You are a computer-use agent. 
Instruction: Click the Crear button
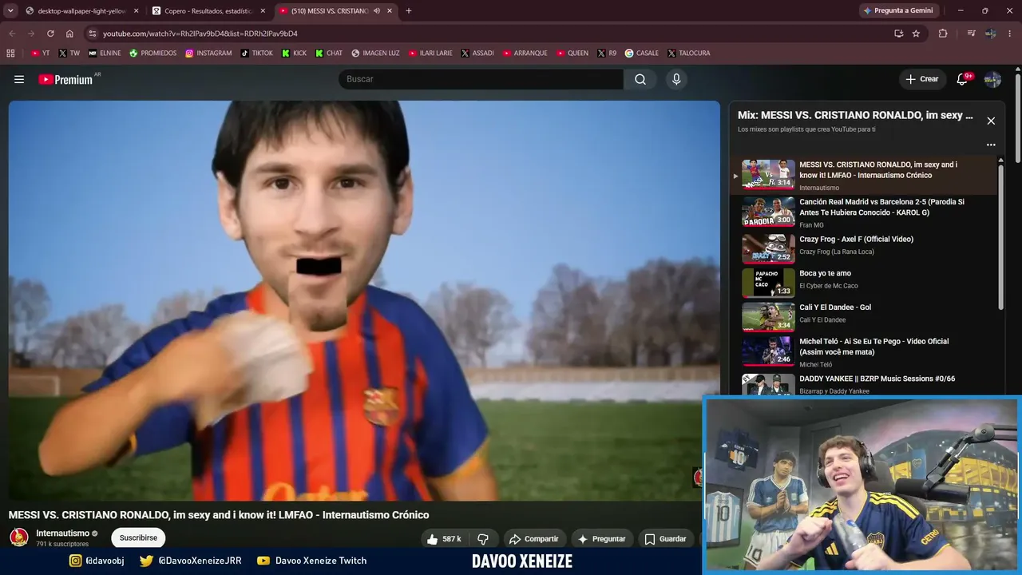[x=922, y=79]
